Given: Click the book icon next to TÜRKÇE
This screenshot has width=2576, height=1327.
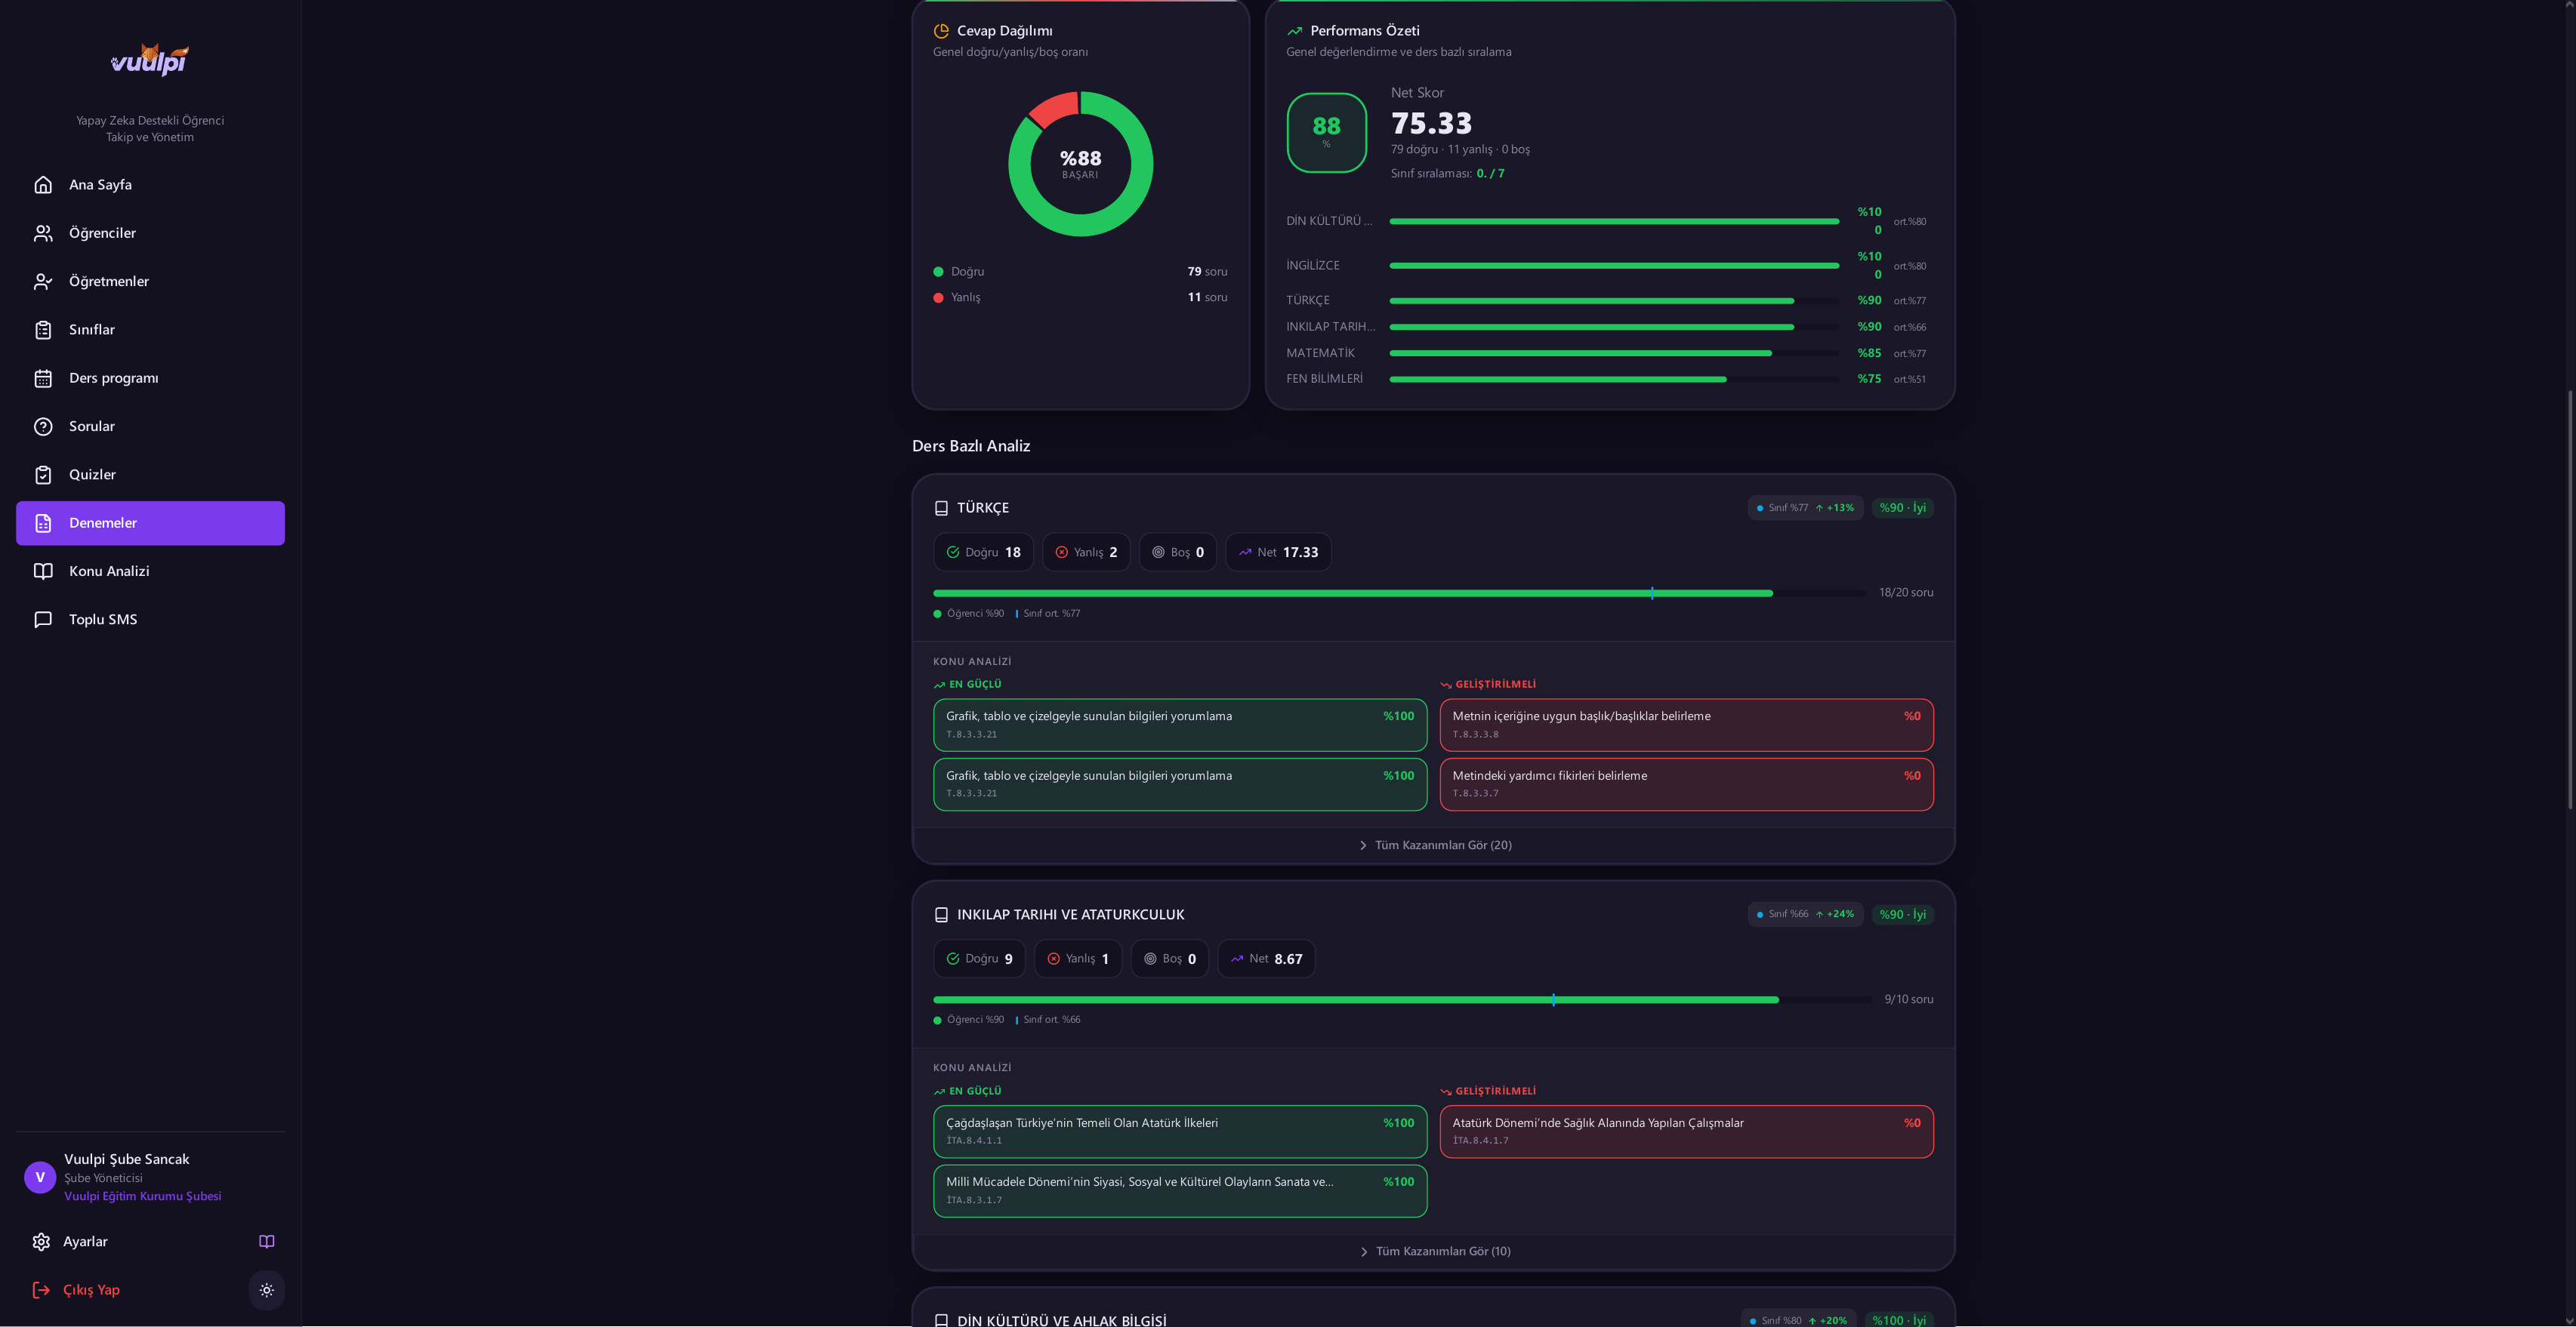Looking at the screenshot, I should 941,509.
